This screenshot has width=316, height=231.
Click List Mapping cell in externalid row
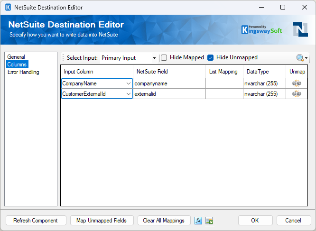pyautogui.click(x=224, y=94)
